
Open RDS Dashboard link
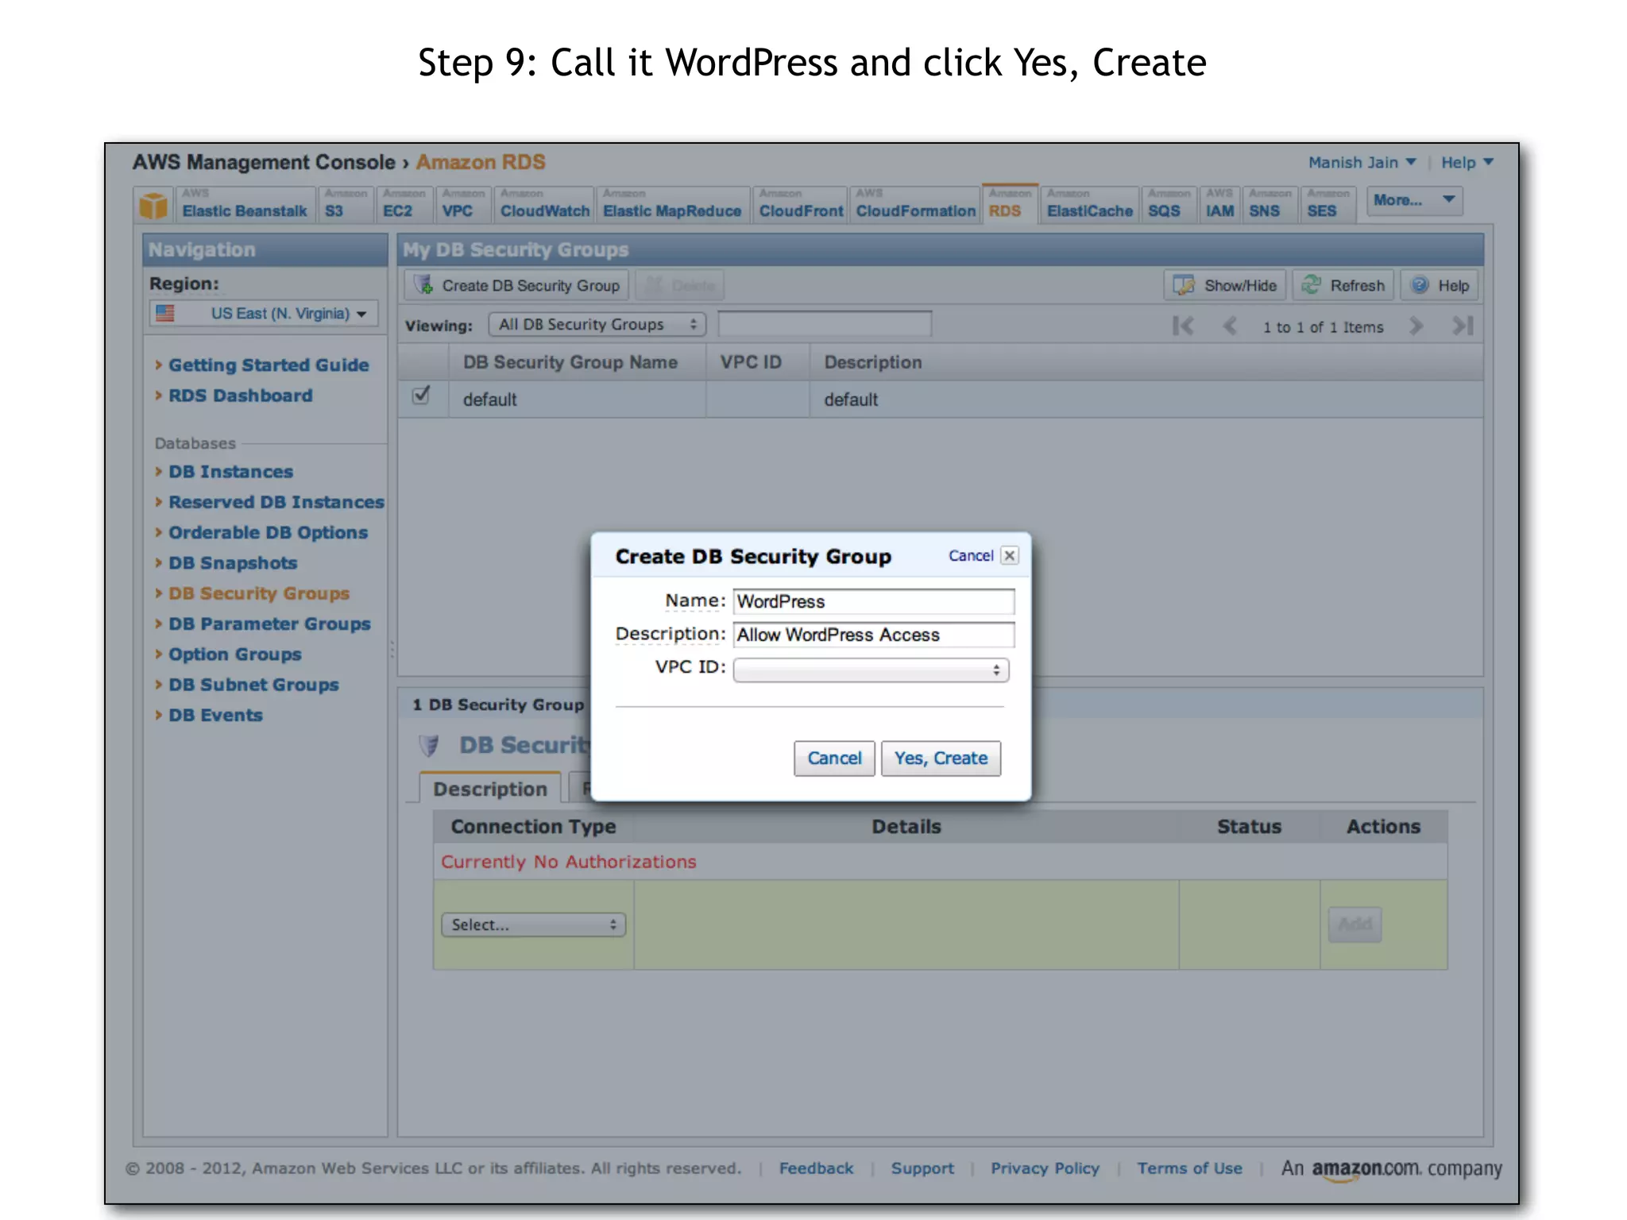pyautogui.click(x=240, y=395)
